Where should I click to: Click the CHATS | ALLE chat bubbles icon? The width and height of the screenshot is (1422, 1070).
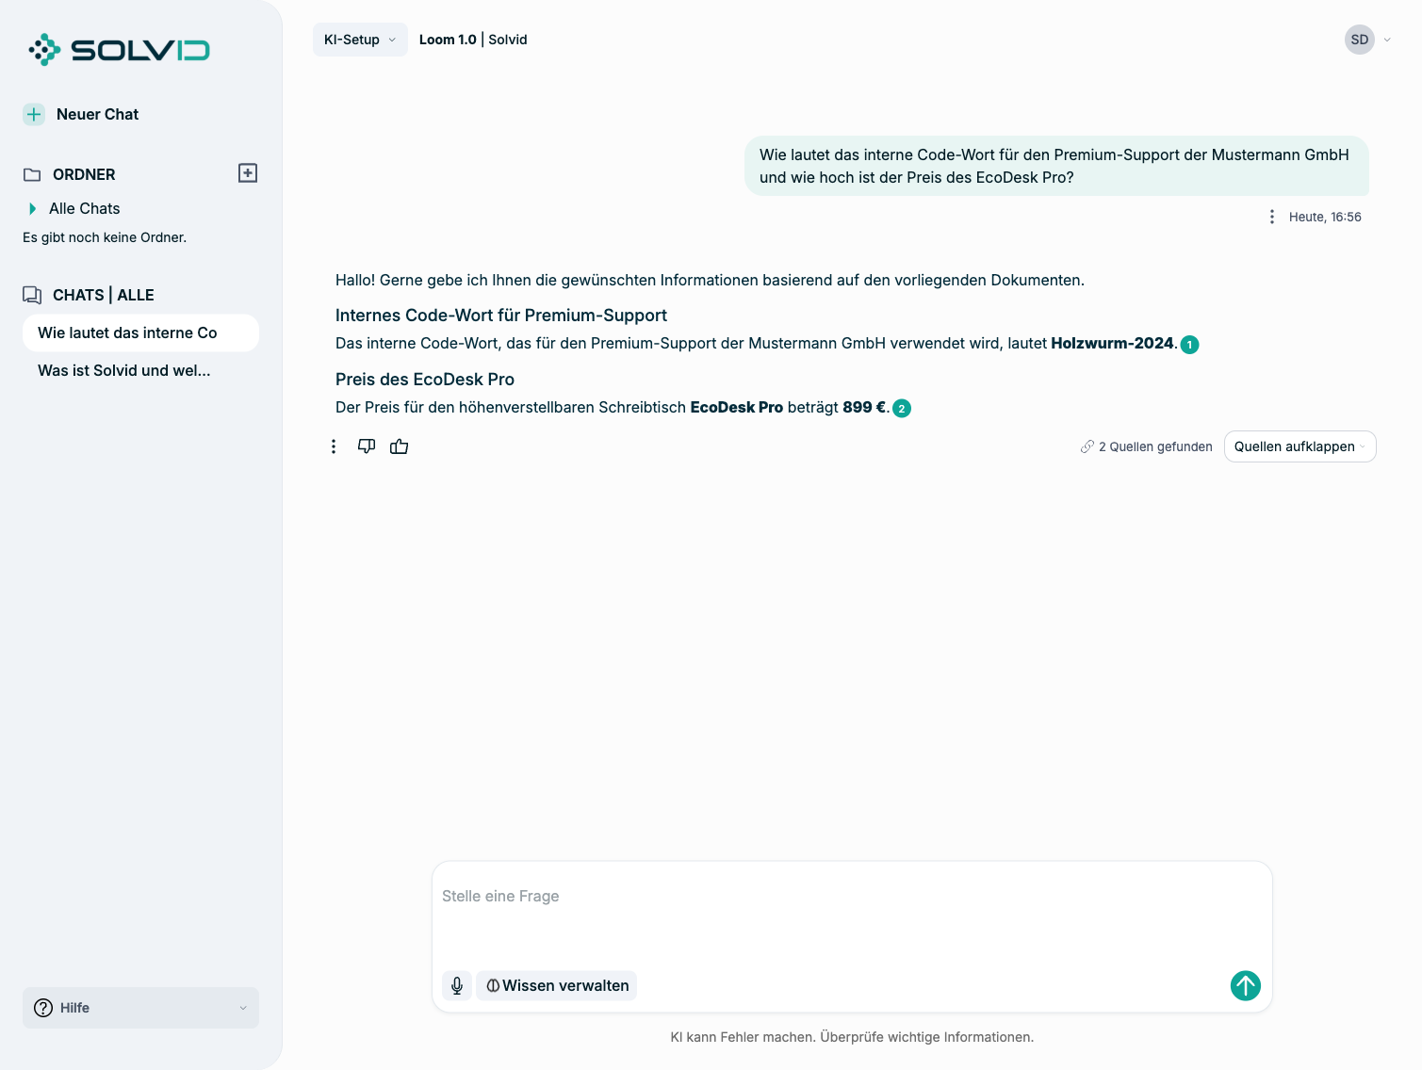32,295
